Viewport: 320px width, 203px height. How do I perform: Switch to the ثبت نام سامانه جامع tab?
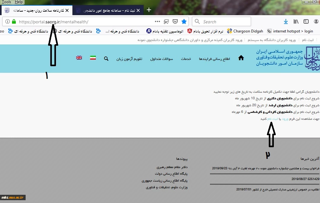108,10
